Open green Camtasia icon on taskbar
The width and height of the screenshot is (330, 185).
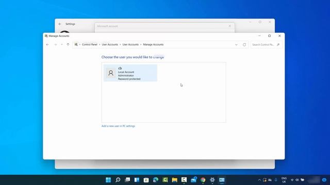coord(165,180)
